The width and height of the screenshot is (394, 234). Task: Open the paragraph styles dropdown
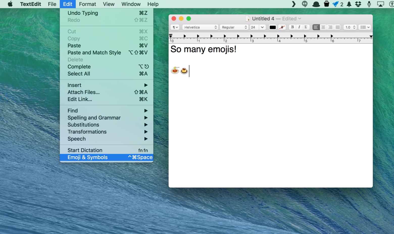coord(175,27)
